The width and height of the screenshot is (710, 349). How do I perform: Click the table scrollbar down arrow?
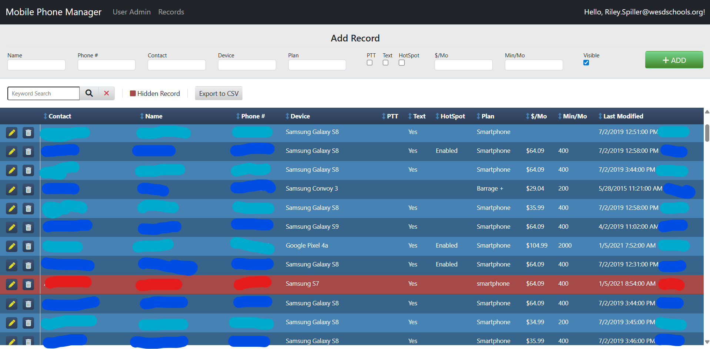(707, 342)
